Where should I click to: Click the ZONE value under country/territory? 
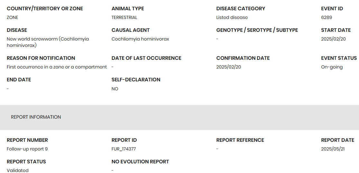(13, 17)
